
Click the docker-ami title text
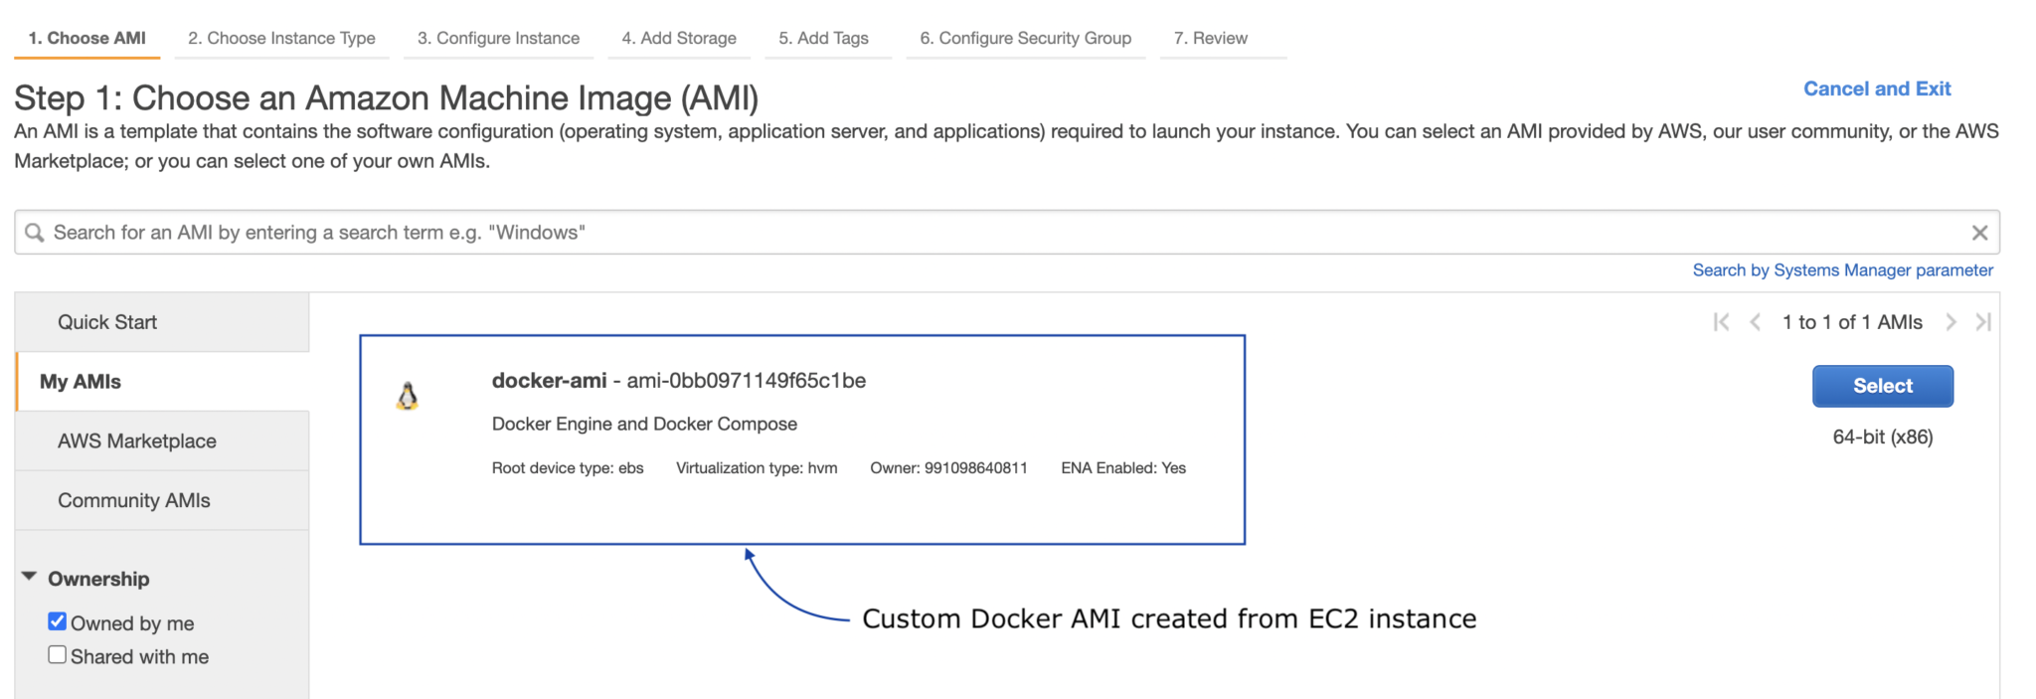click(x=549, y=381)
